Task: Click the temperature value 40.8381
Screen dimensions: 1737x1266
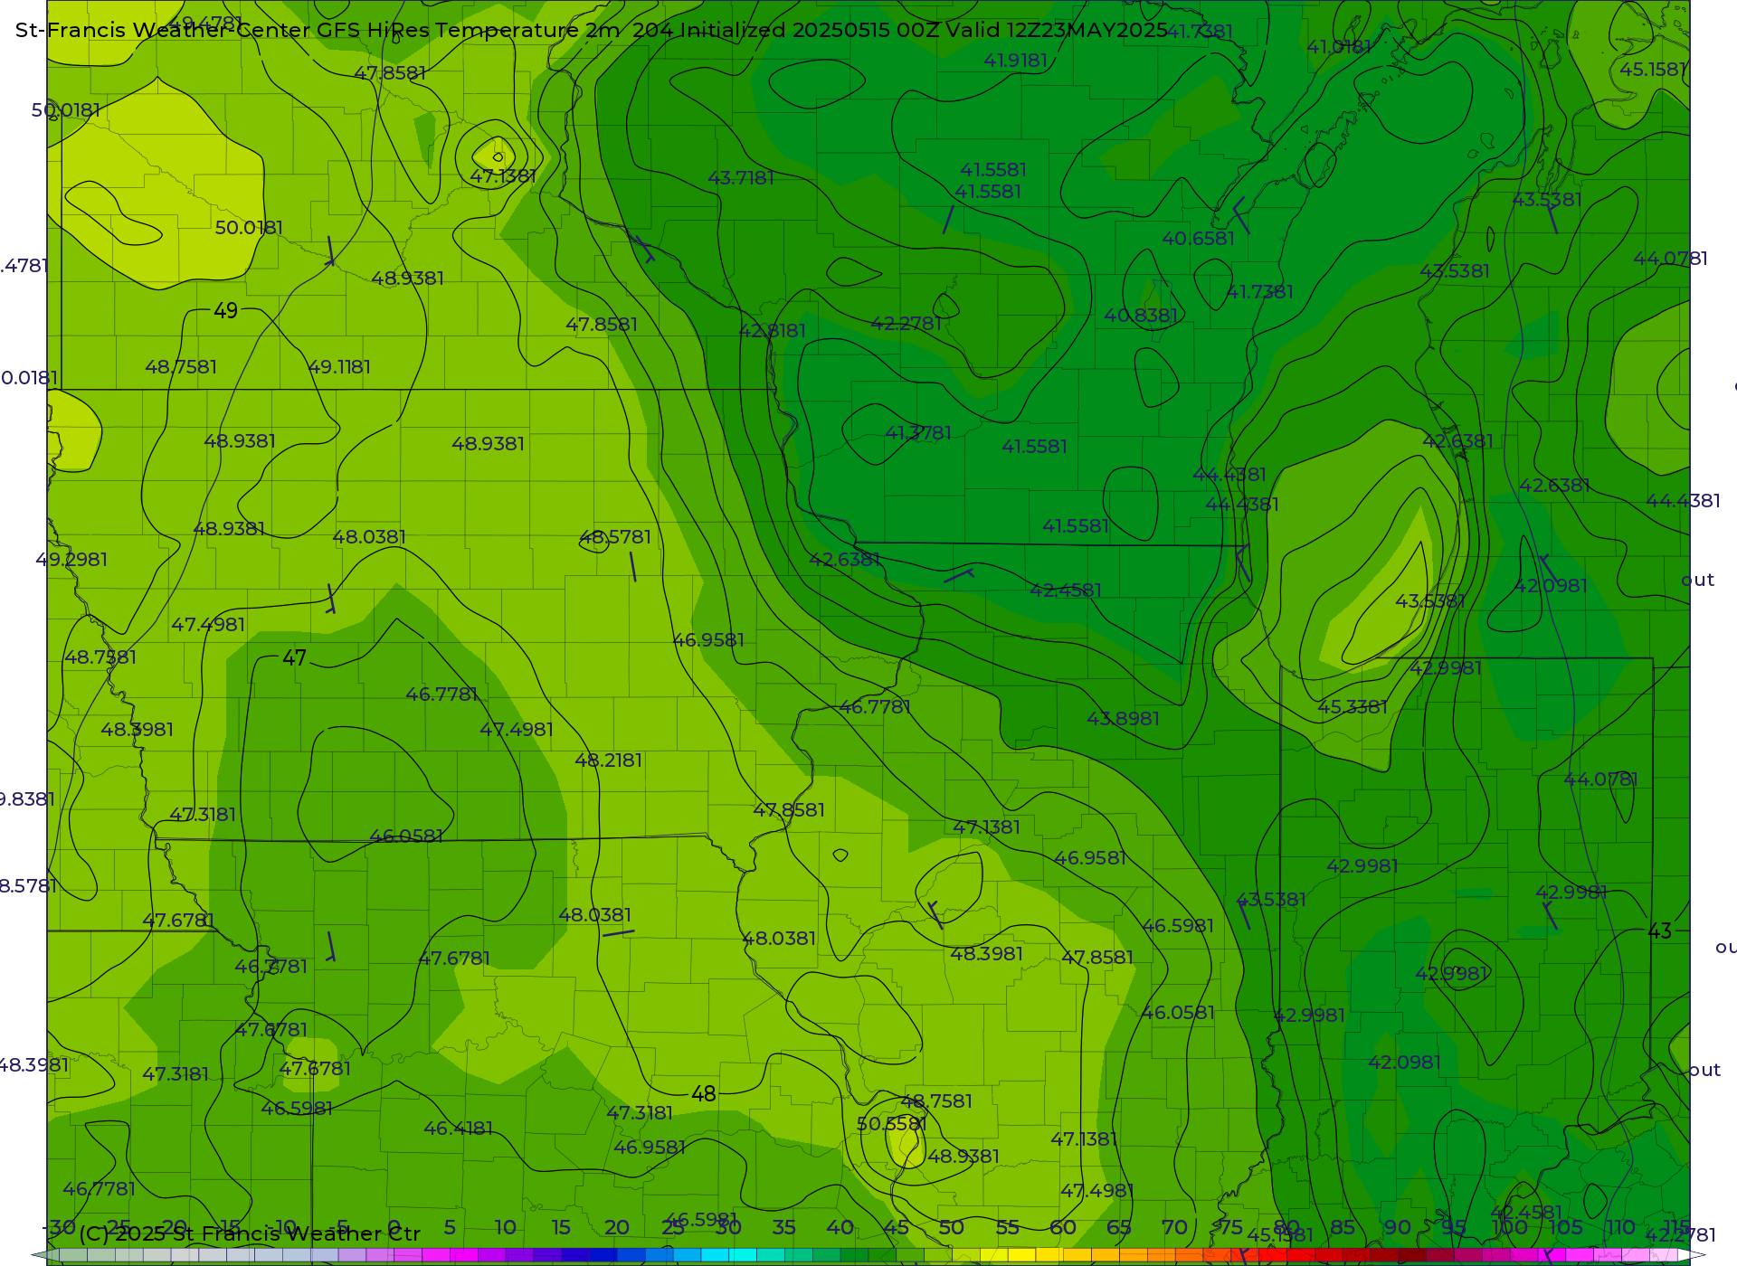Action: click(x=1141, y=316)
